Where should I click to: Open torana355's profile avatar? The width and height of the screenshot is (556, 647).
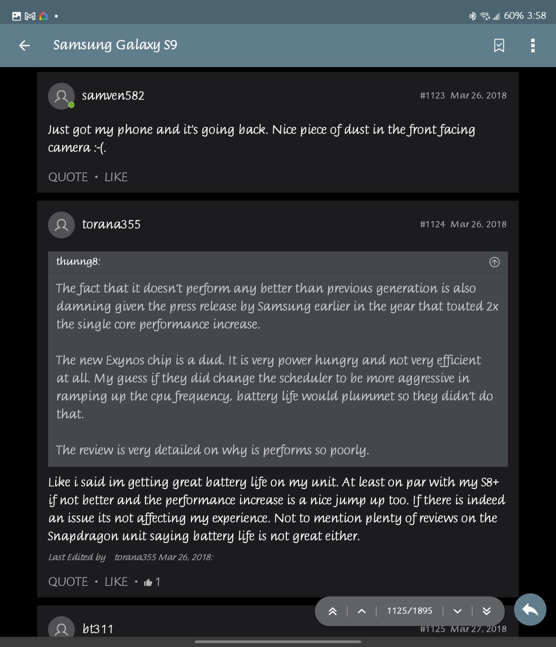coord(61,225)
